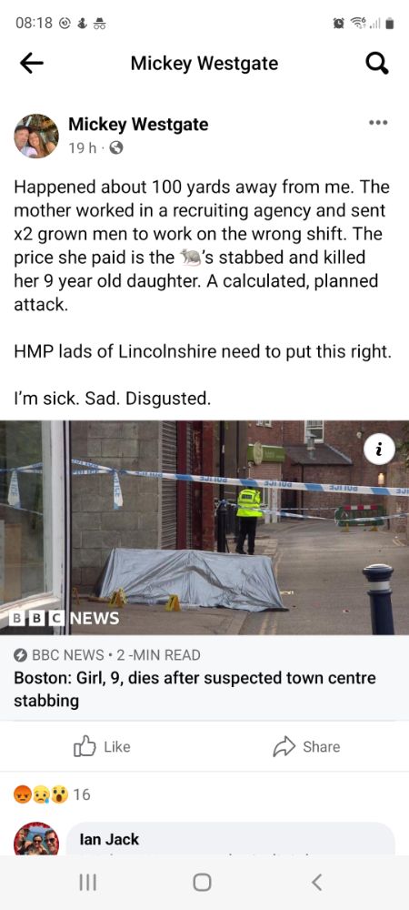
Task: Open the BBC News crime scene image
Action: click(204, 527)
